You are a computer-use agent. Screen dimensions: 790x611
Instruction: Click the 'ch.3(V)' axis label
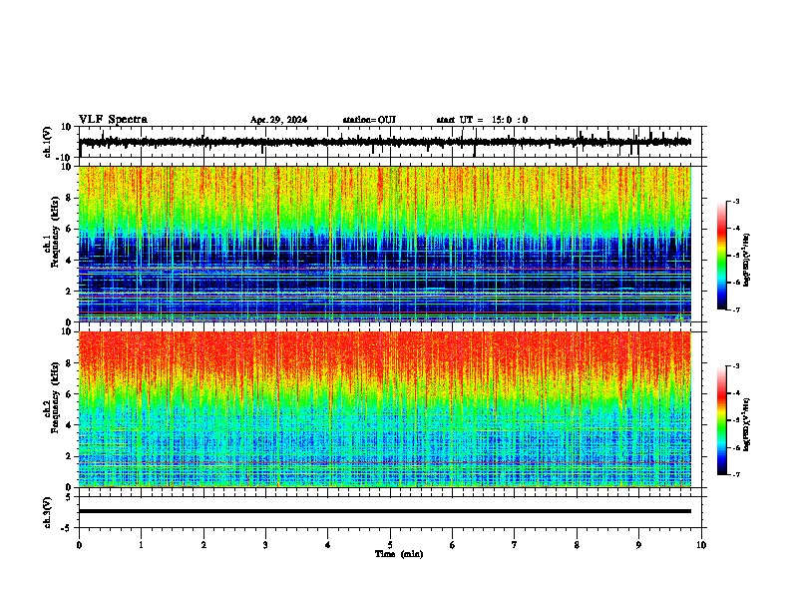point(47,512)
